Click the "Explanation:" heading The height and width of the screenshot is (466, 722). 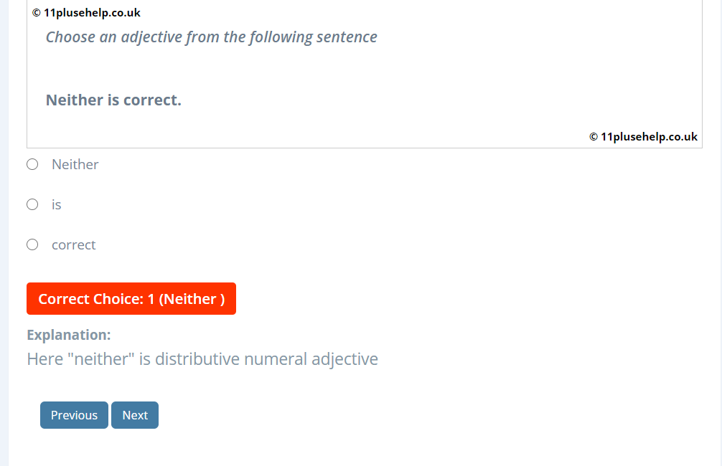[x=69, y=334]
